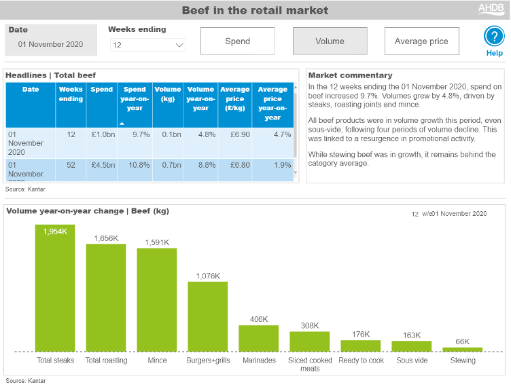Click the Marinades bar in the chart
This screenshot has height=387, width=511.
258,337
